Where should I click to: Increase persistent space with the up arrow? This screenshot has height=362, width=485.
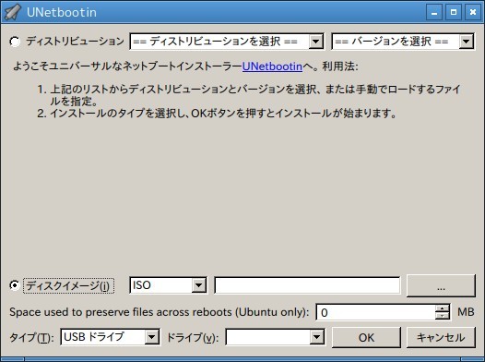[x=443, y=308]
